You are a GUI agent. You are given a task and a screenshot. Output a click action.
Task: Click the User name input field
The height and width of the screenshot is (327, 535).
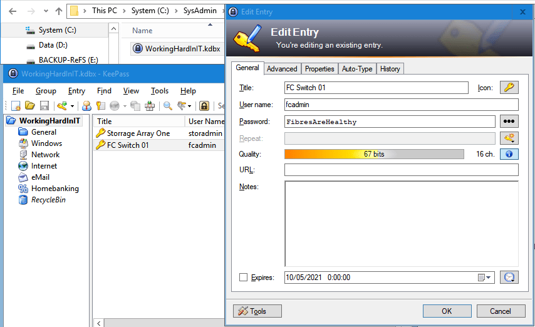coord(401,105)
